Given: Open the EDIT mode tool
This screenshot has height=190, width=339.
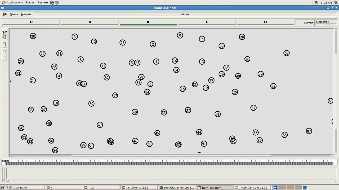Looking at the screenshot, I should [5, 44].
